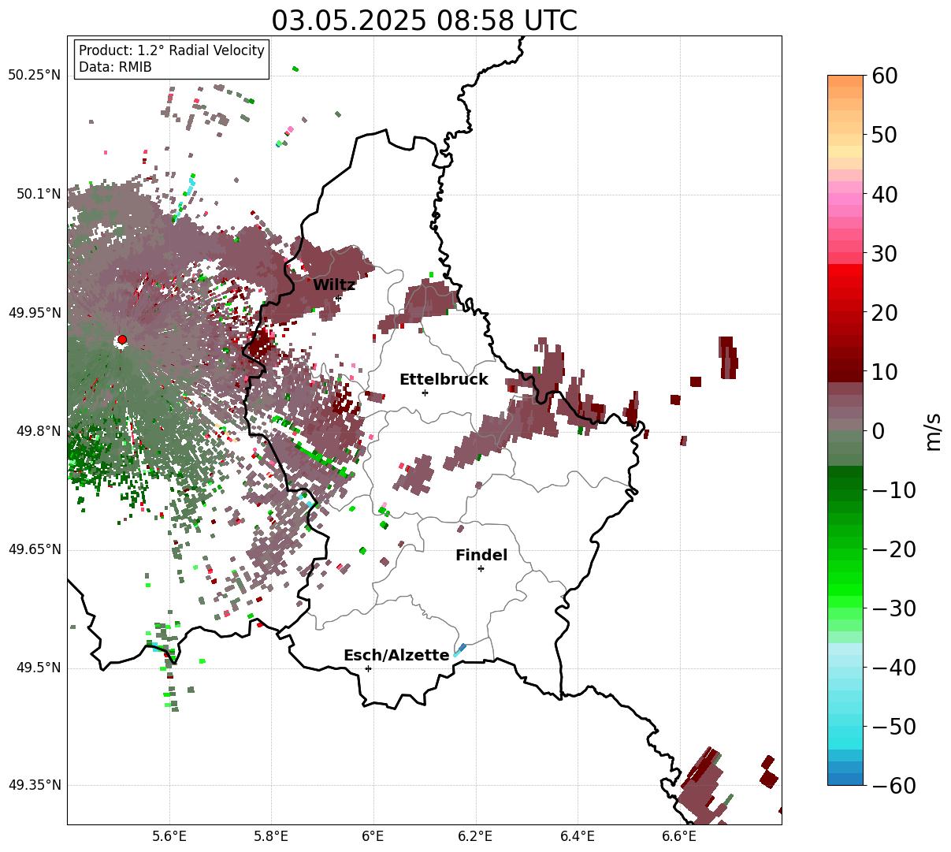Click the cross marker at Findel

click(x=481, y=568)
